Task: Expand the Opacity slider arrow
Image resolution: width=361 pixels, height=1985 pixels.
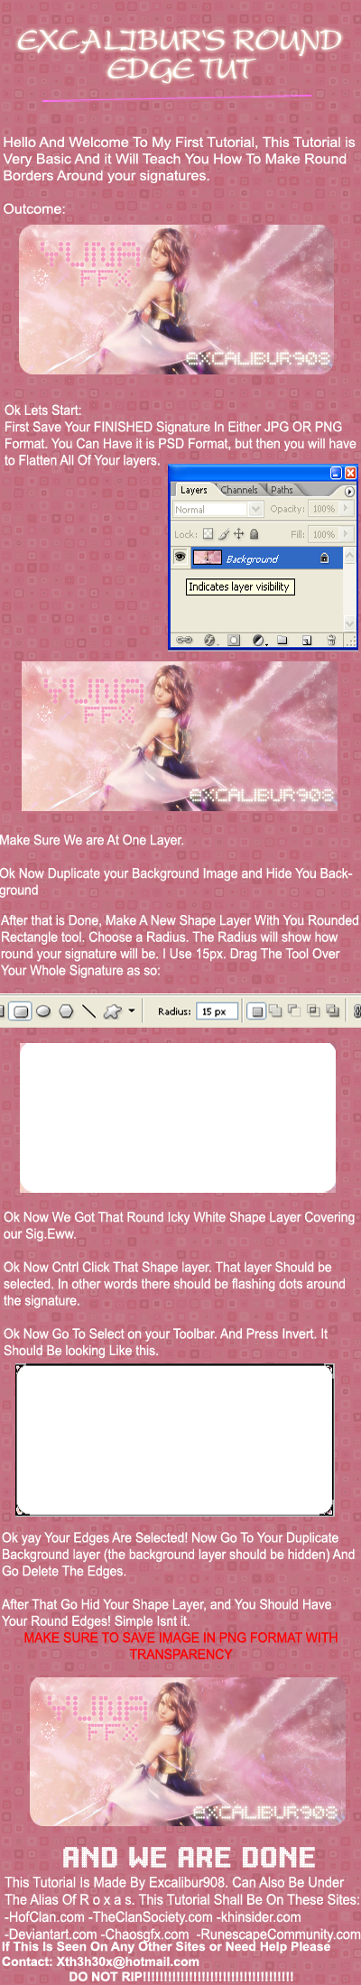Action: tap(346, 509)
